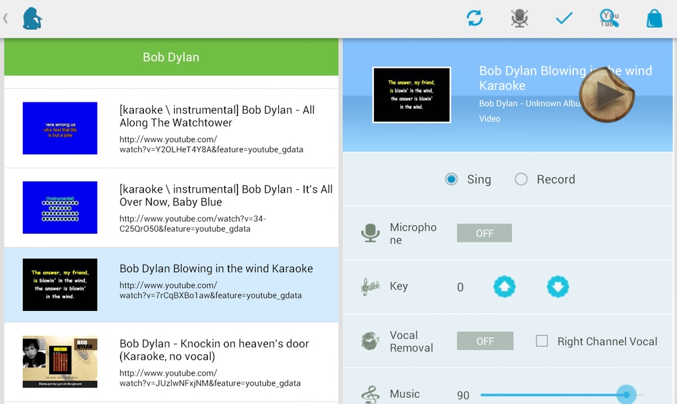Select "It's All Over Now, Baby Blue" title
Viewport: 677px width, 404px height.
226,195
